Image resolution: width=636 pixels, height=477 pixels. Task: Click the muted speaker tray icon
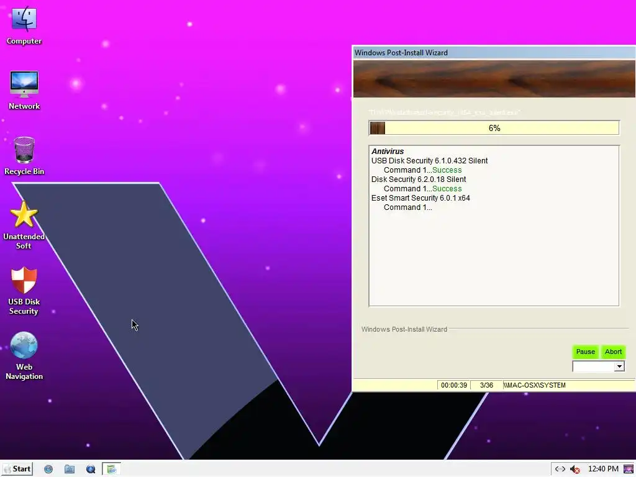(x=575, y=470)
